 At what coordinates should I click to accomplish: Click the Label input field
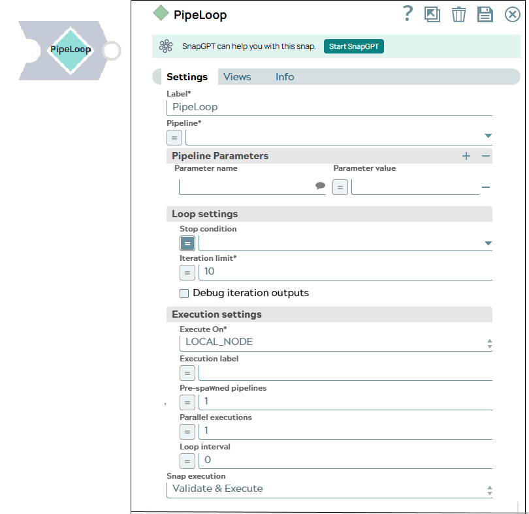click(330, 107)
